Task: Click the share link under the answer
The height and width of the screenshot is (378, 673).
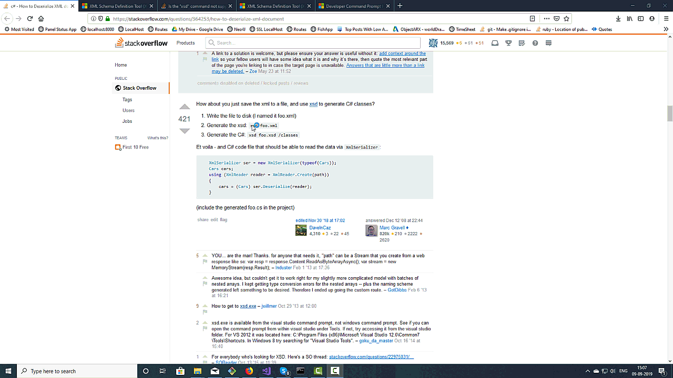Action: (203, 219)
